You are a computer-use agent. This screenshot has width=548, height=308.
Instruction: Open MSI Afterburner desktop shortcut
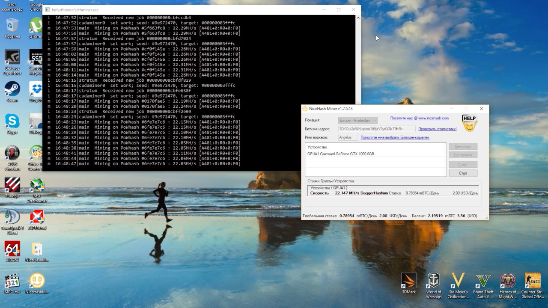[37, 190]
